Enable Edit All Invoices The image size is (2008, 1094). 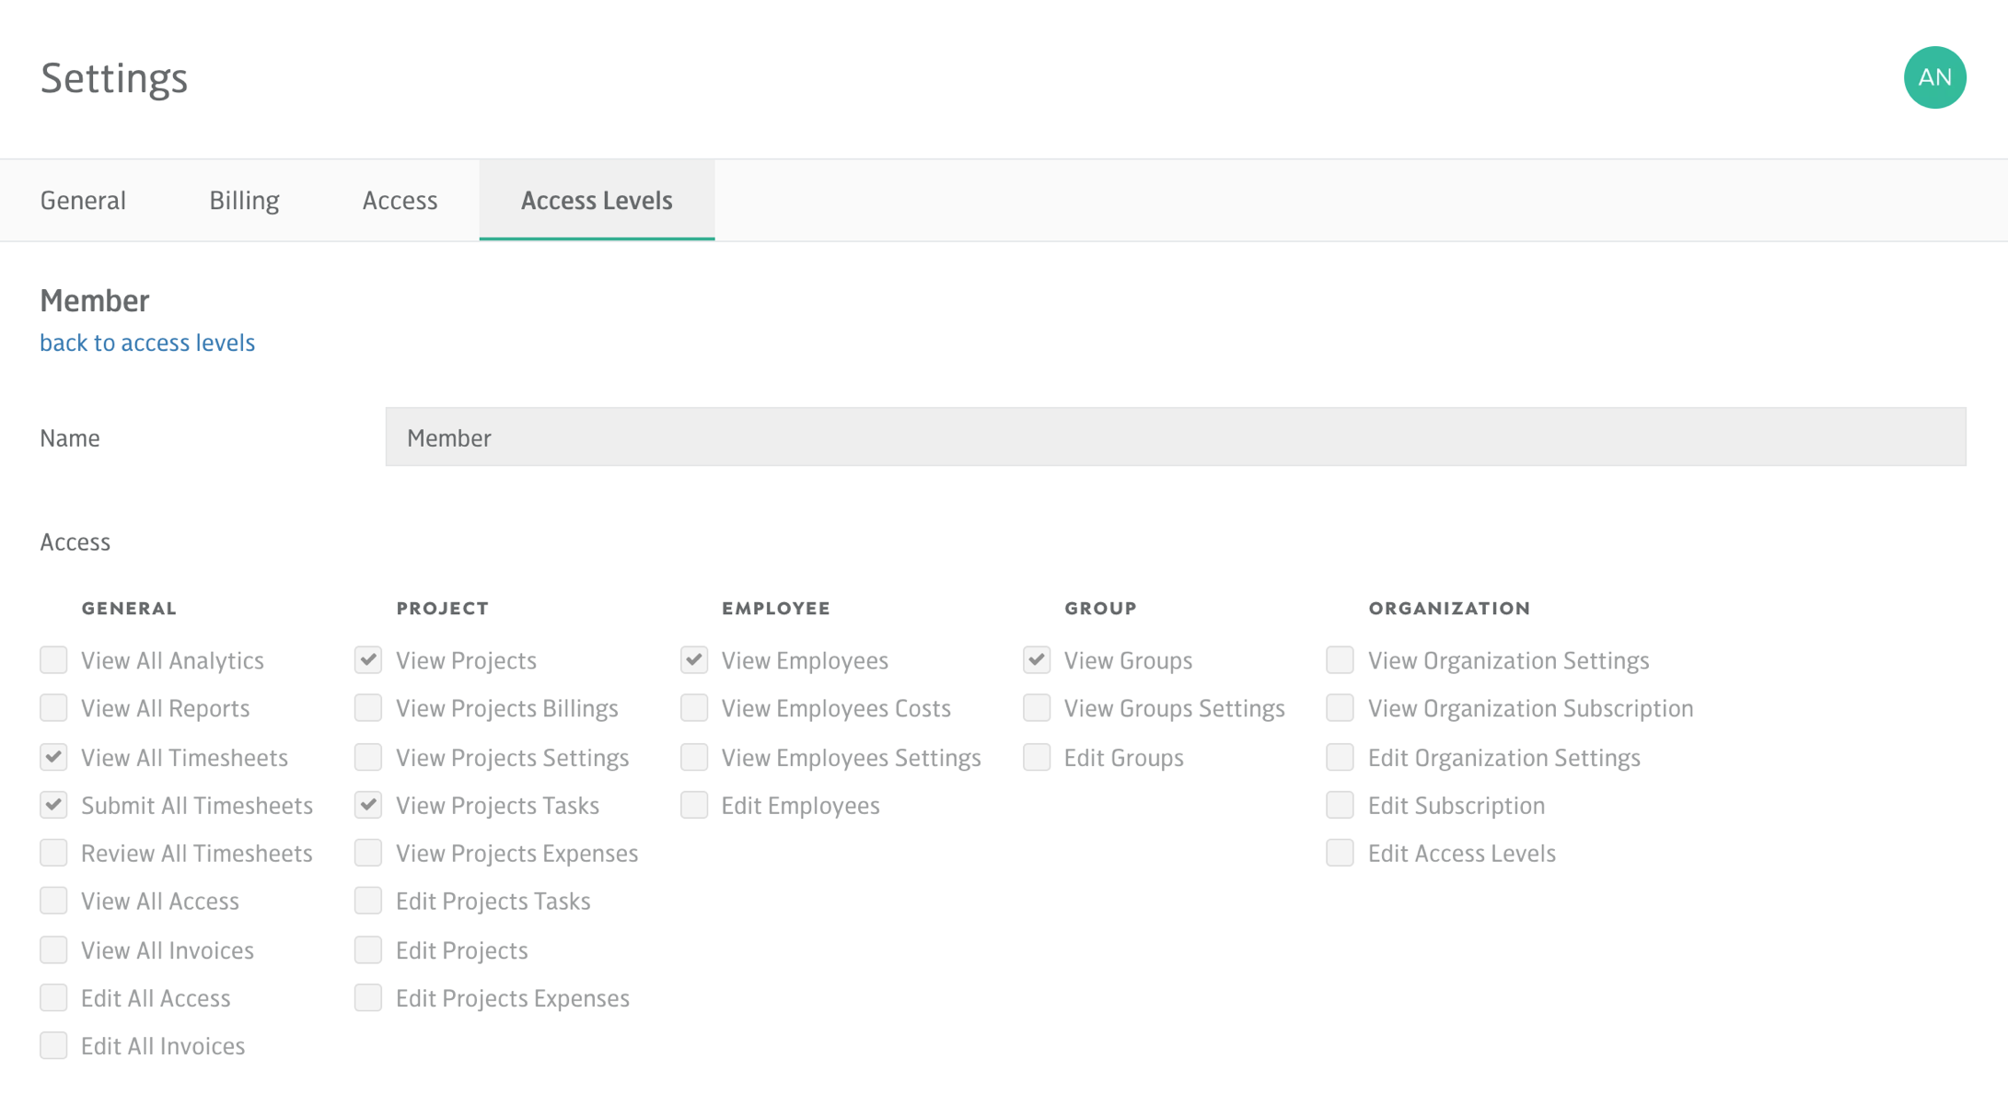53,1045
